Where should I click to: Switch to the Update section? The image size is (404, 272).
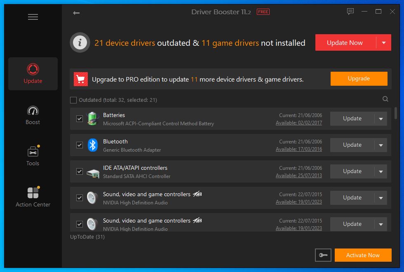point(33,74)
